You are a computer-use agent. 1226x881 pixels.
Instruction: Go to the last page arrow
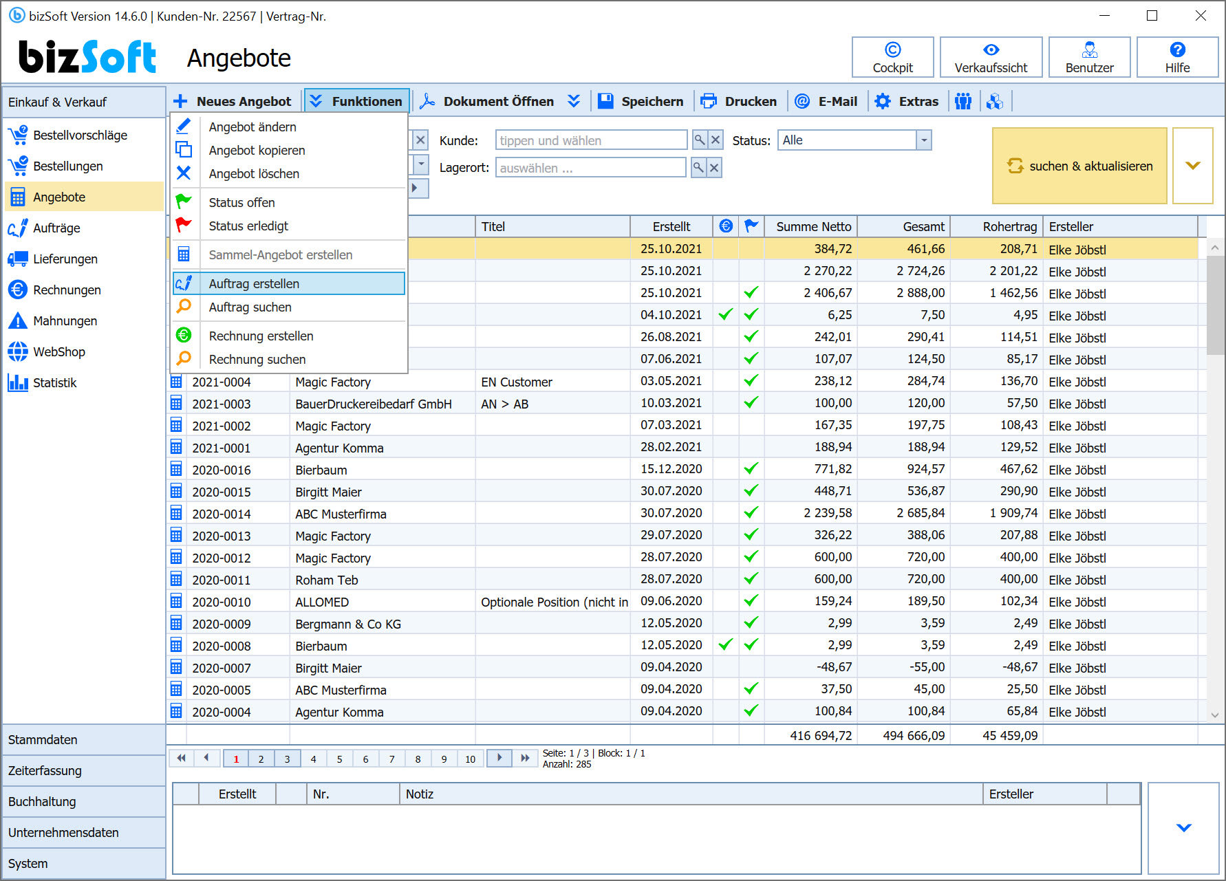(x=525, y=758)
